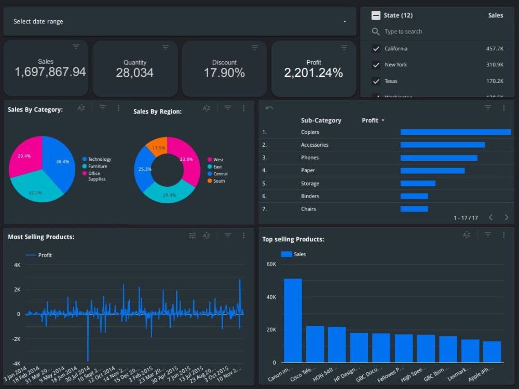
Task: Click the undo arrow on the Sub-Category table
Action: [x=269, y=107]
